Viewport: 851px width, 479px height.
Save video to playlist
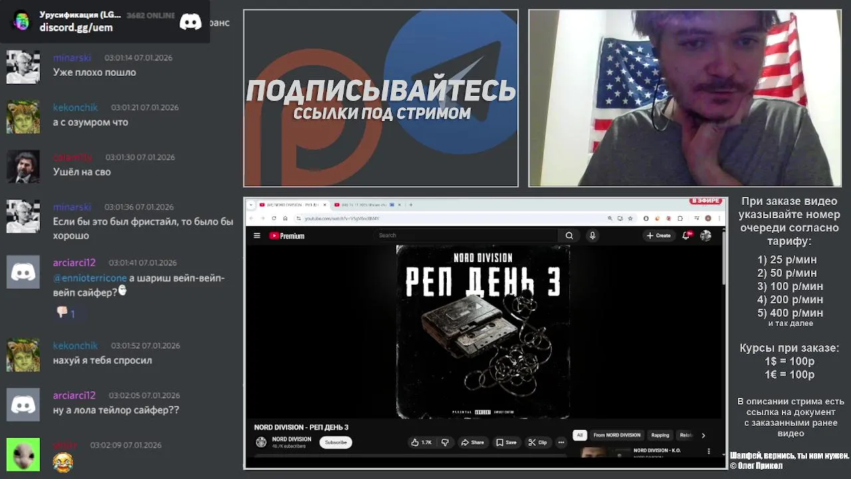pyautogui.click(x=506, y=442)
